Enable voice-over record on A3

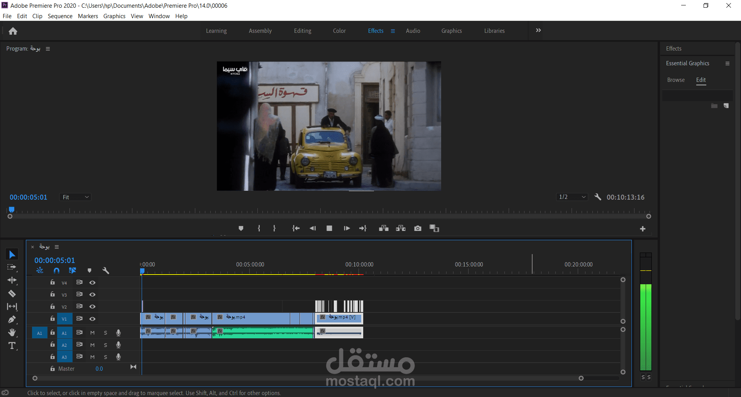pyautogui.click(x=118, y=357)
